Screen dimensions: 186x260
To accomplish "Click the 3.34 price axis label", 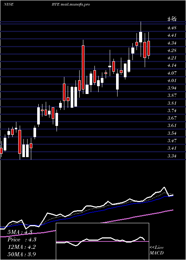I will (x=172, y=156).
